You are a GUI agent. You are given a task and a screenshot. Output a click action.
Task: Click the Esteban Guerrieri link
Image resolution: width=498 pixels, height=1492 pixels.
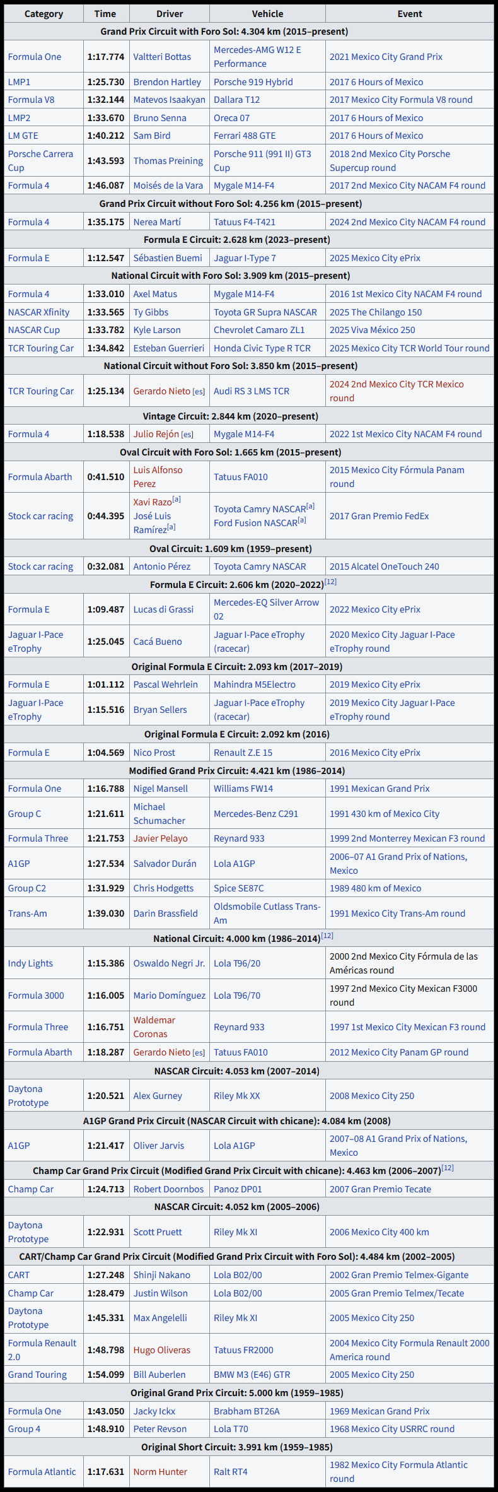(x=169, y=348)
